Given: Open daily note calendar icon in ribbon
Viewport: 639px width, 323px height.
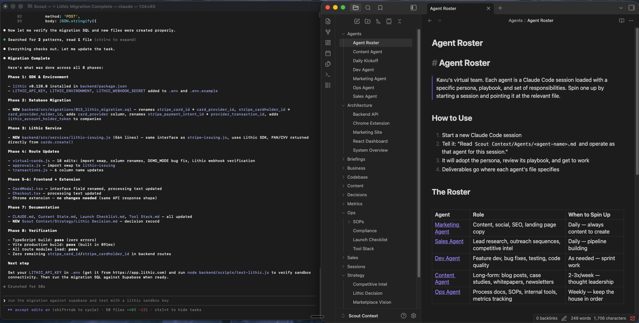Looking at the screenshot, I should point(328,53).
